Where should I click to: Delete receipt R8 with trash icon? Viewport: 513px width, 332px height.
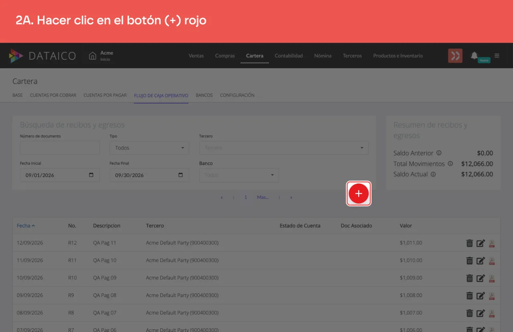[470, 313]
